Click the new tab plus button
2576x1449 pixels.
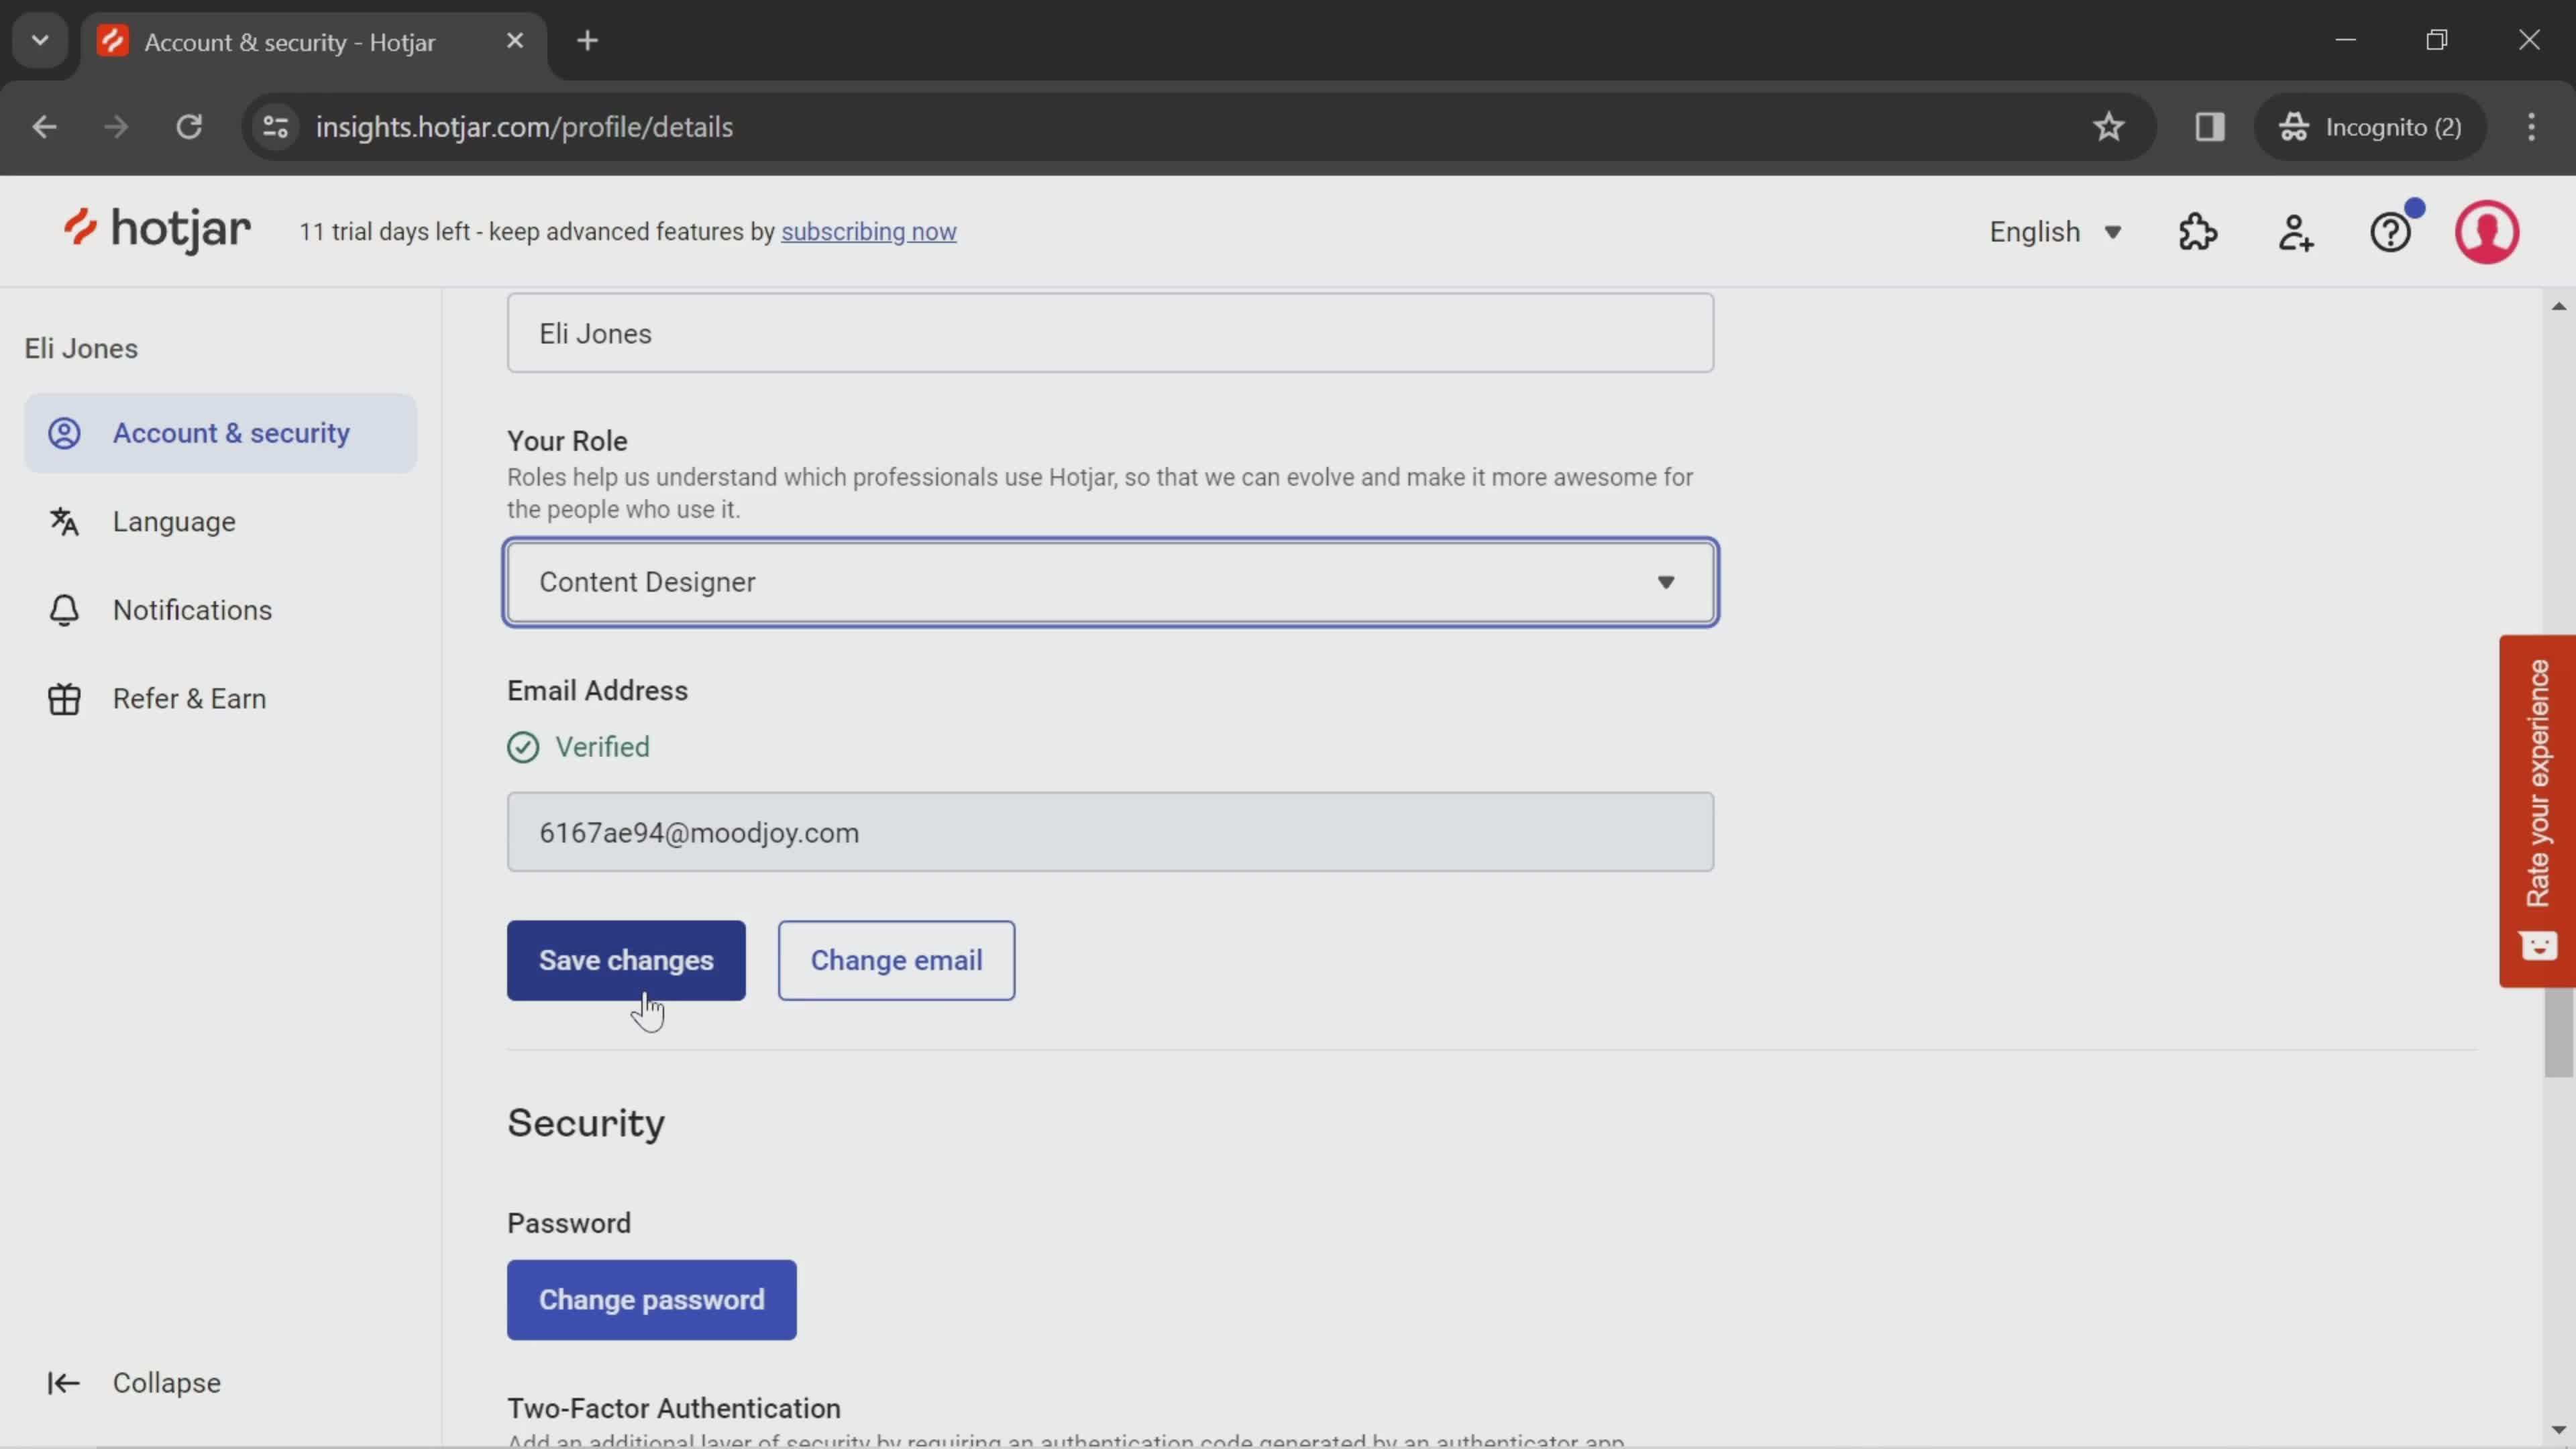click(588, 39)
